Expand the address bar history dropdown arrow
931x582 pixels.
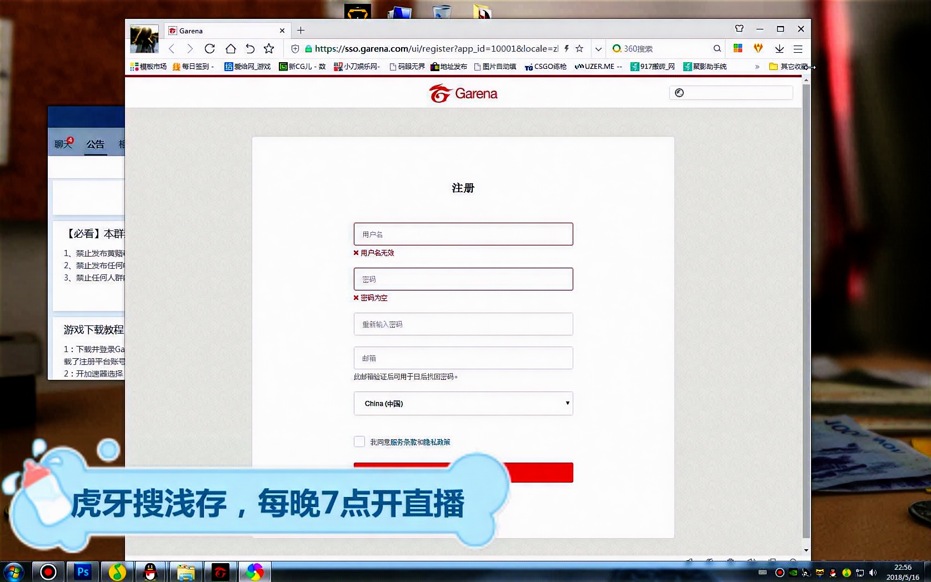coord(598,49)
